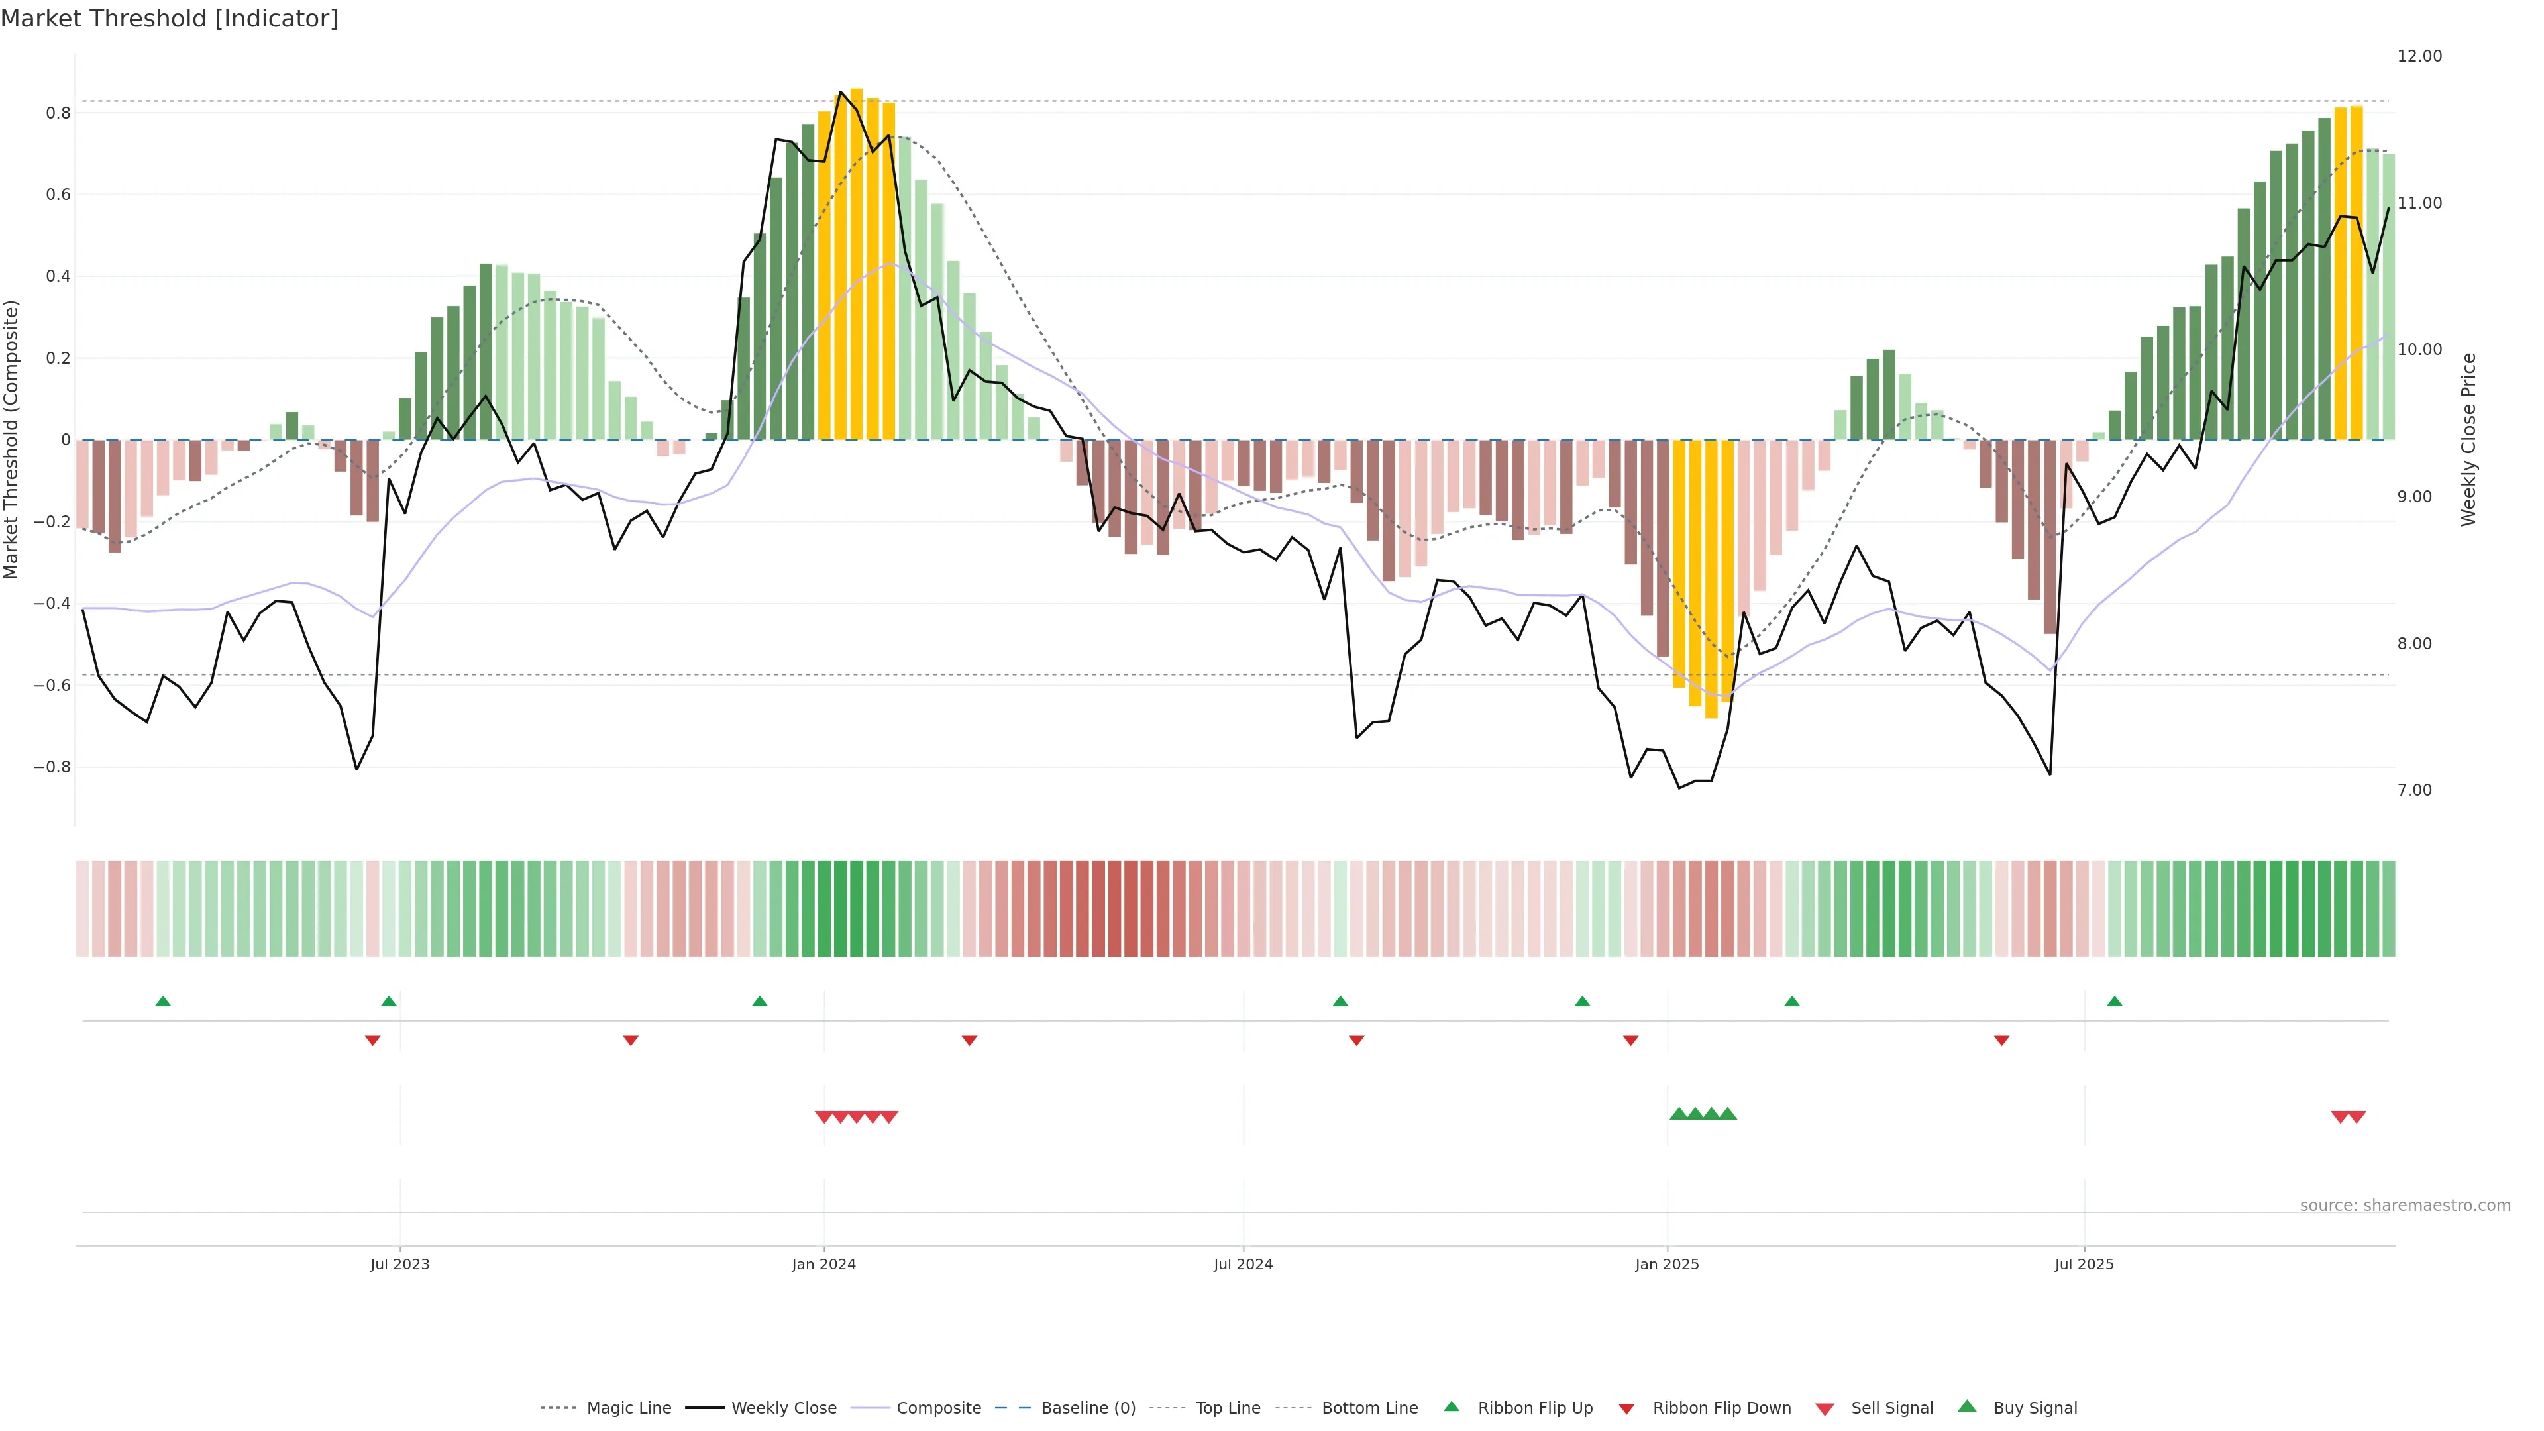This screenshot has width=2544, height=1431.
Task: Click the Jan 2024 x-axis label
Action: [x=823, y=1264]
